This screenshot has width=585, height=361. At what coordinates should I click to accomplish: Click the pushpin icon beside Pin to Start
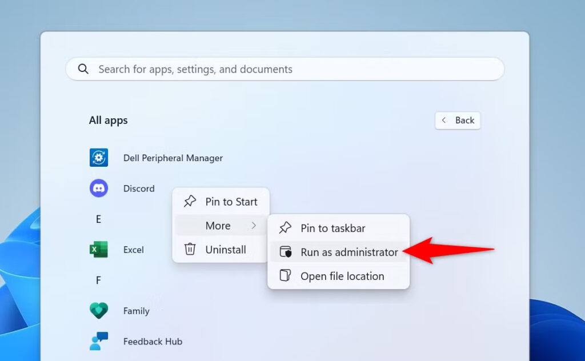click(x=190, y=202)
